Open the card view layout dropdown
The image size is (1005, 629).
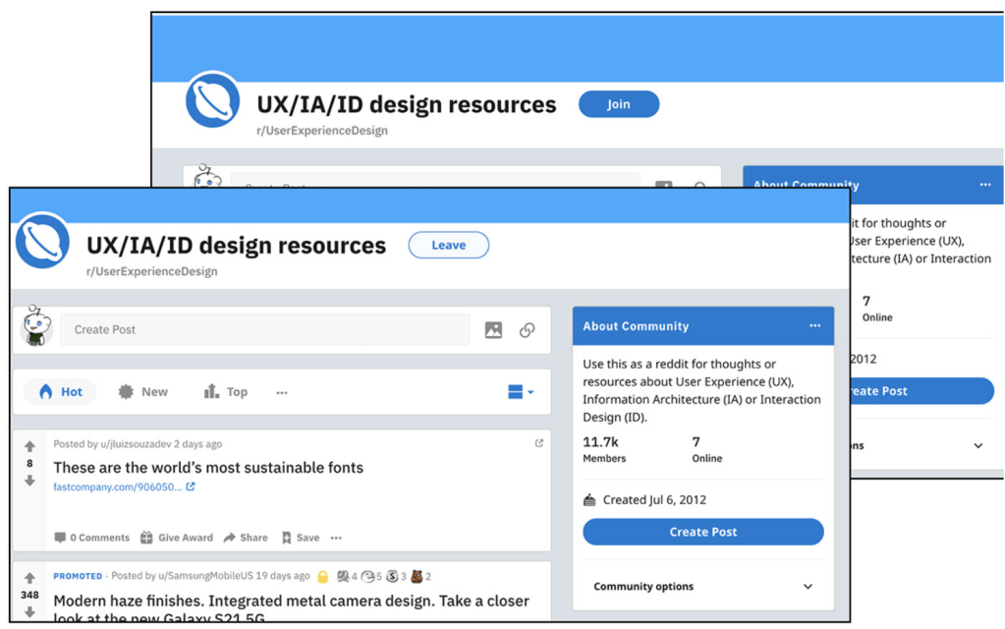(x=521, y=392)
